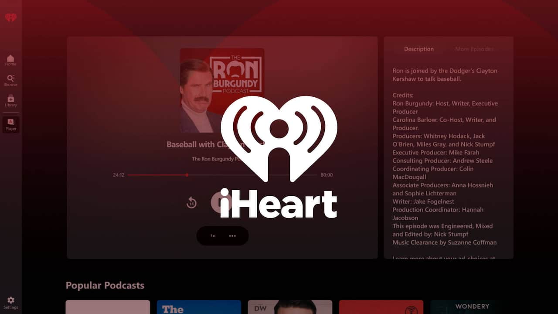Click The Ron Burgundy Podcast cover art
The image size is (558, 314).
222,90
